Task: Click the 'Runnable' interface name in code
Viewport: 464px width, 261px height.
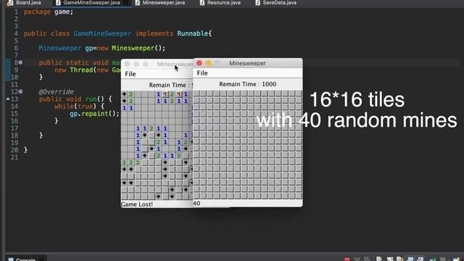Action: 193,33
